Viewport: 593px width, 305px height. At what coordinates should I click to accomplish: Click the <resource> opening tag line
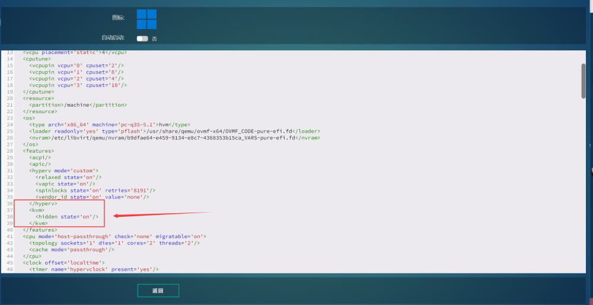[39, 98]
